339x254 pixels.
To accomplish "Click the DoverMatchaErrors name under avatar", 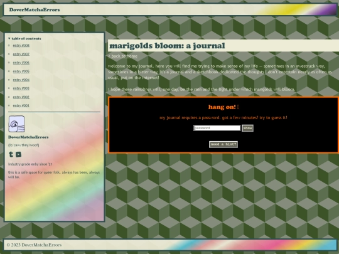I will pyautogui.click(x=28, y=137).
